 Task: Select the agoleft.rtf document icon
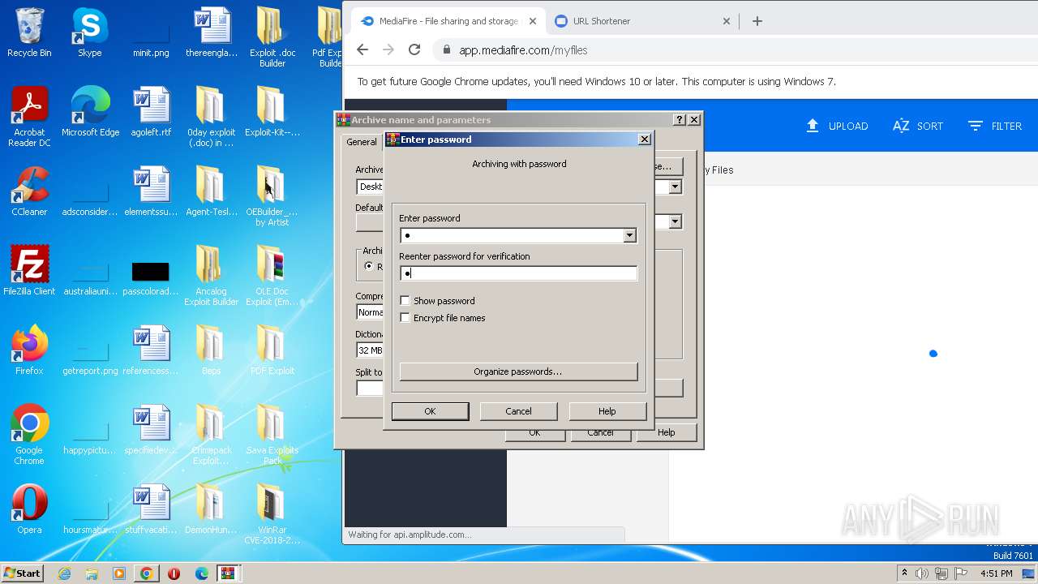[151, 112]
